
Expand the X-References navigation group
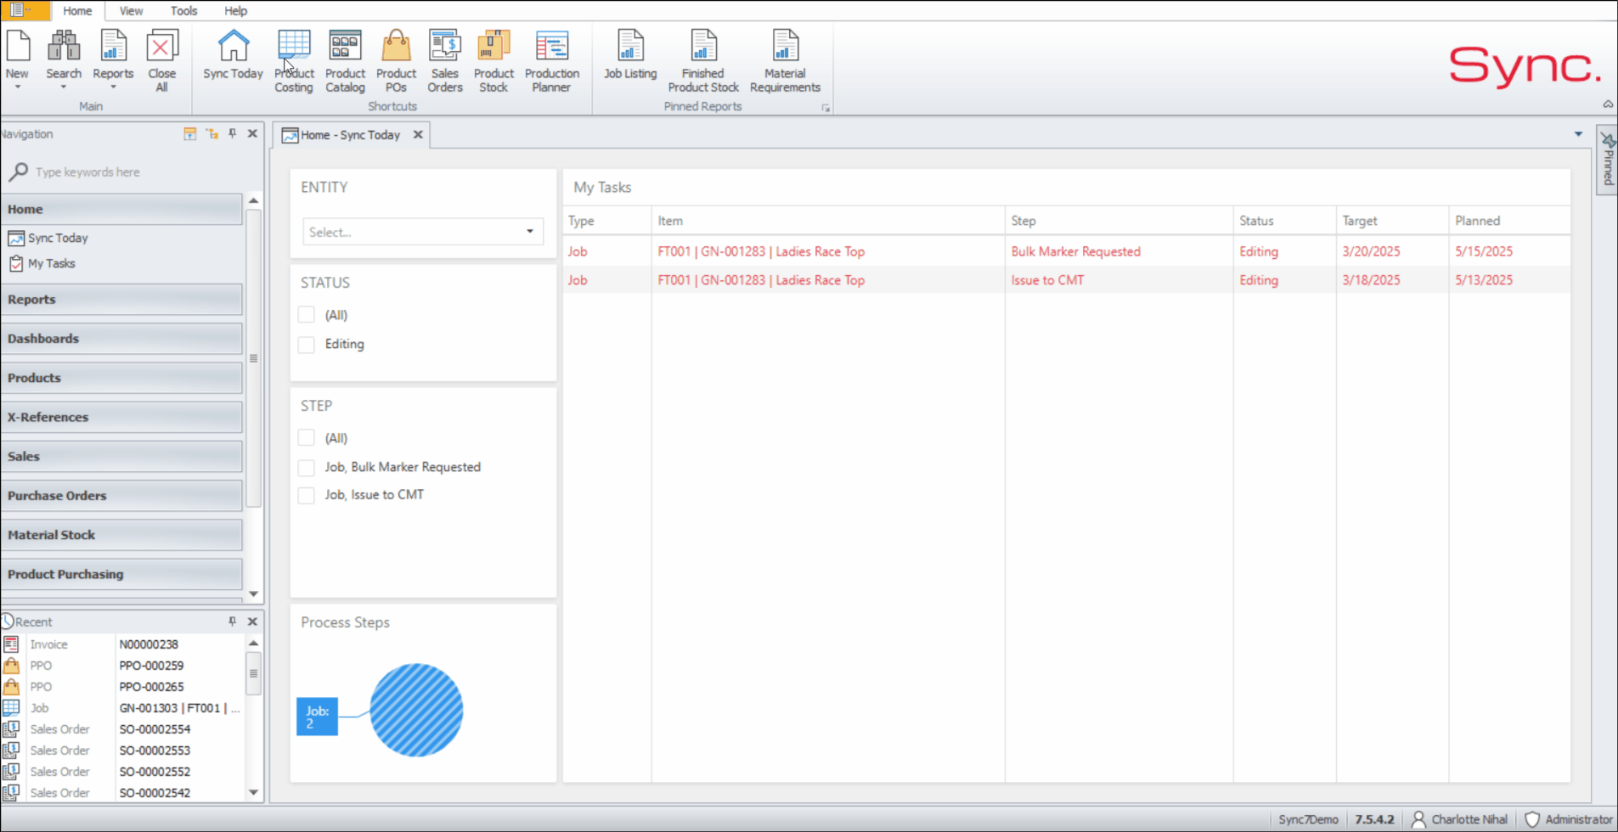pos(121,417)
